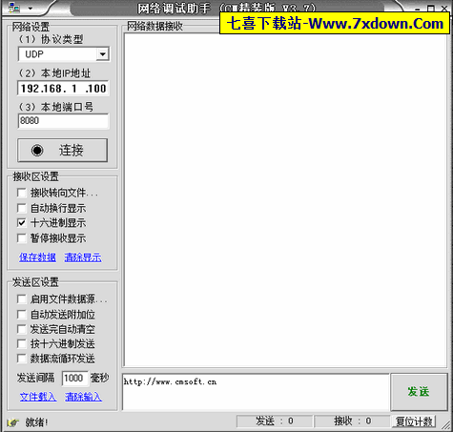Click the 保存数据 link
This screenshot has width=453, height=432.
(x=37, y=257)
